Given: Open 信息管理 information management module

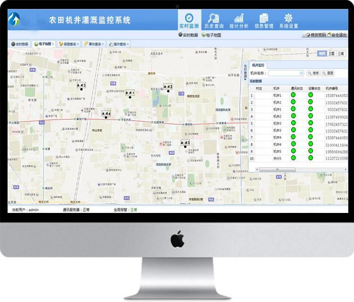Looking at the screenshot, I should click(264, 21).
